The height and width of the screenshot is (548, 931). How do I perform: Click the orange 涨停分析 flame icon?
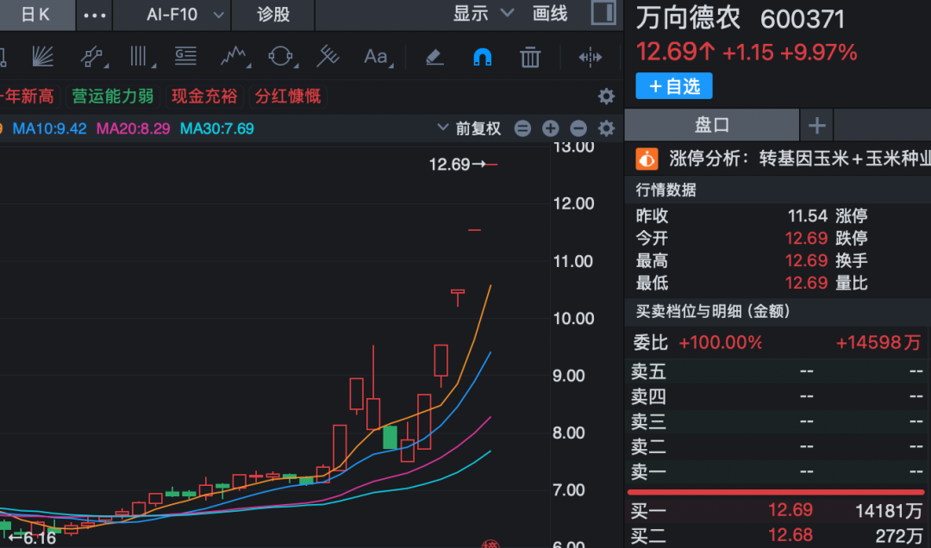pos(647,159)
